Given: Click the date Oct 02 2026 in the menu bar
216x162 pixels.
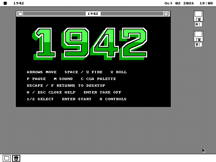Looking at the screenshot, I should 179,3.
